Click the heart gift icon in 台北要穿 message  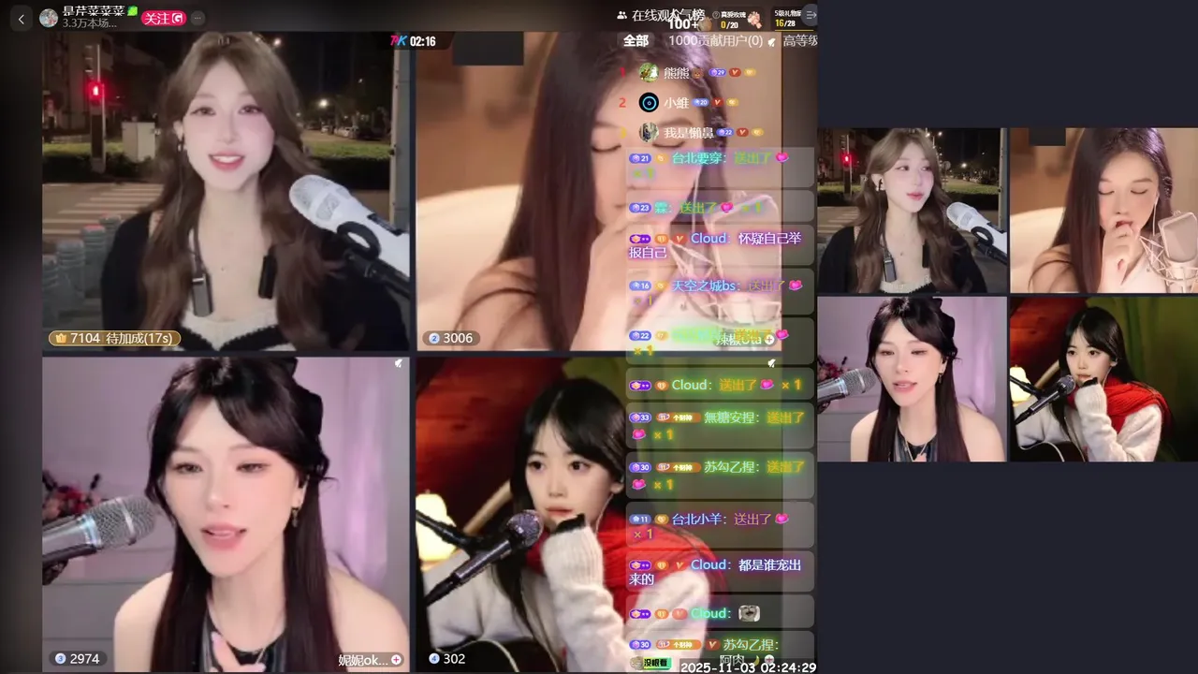tap(782, 158)
